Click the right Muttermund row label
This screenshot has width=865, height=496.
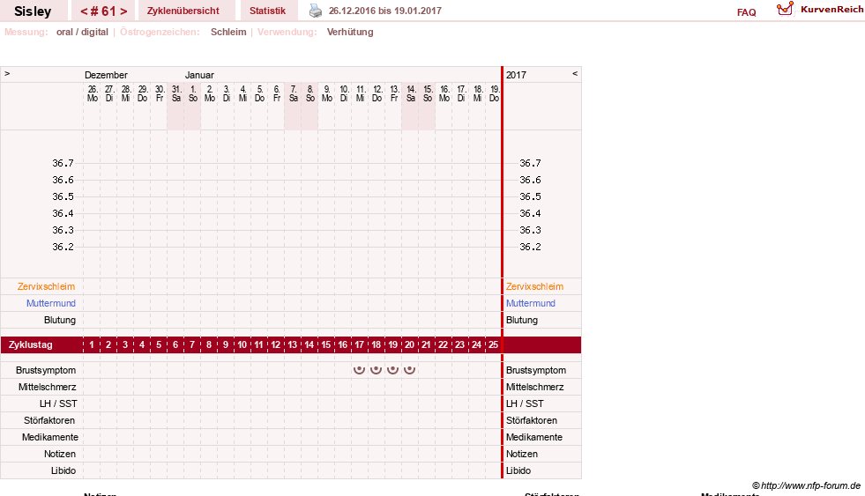531,303
